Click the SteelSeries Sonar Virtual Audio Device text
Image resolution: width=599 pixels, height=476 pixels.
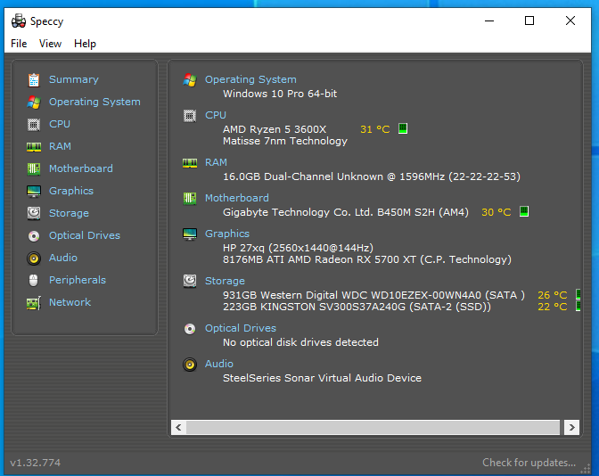(322, 378)
